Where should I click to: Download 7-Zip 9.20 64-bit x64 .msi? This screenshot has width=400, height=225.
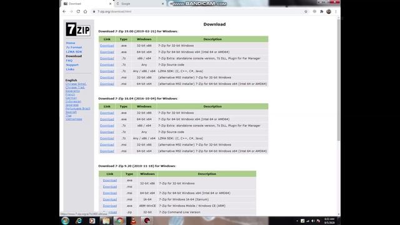click(x=110, y=193)
